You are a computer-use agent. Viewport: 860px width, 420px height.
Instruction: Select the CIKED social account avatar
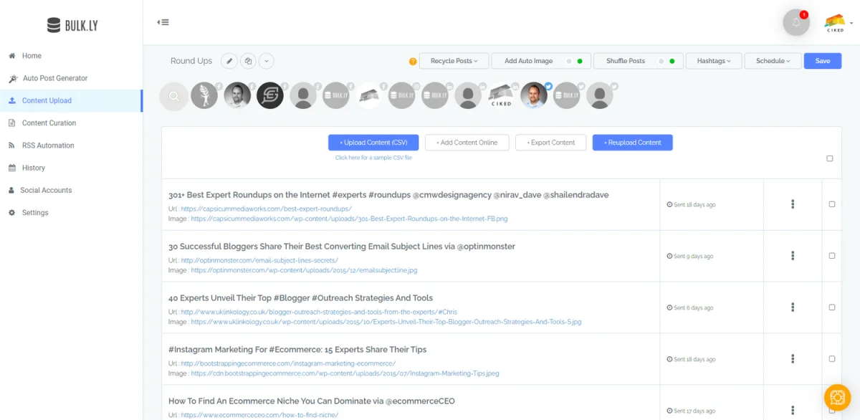(501, 96)
